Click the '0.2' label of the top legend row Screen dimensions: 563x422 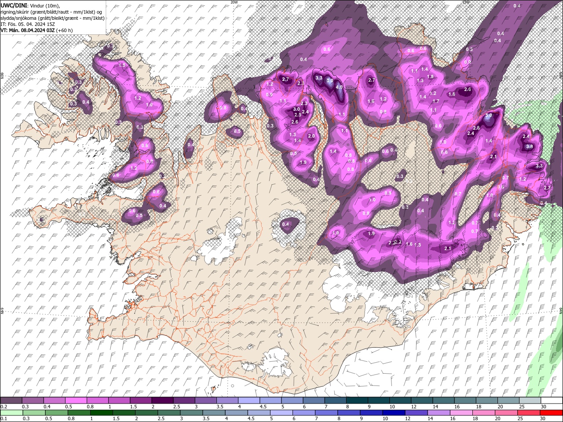point(4,407)
